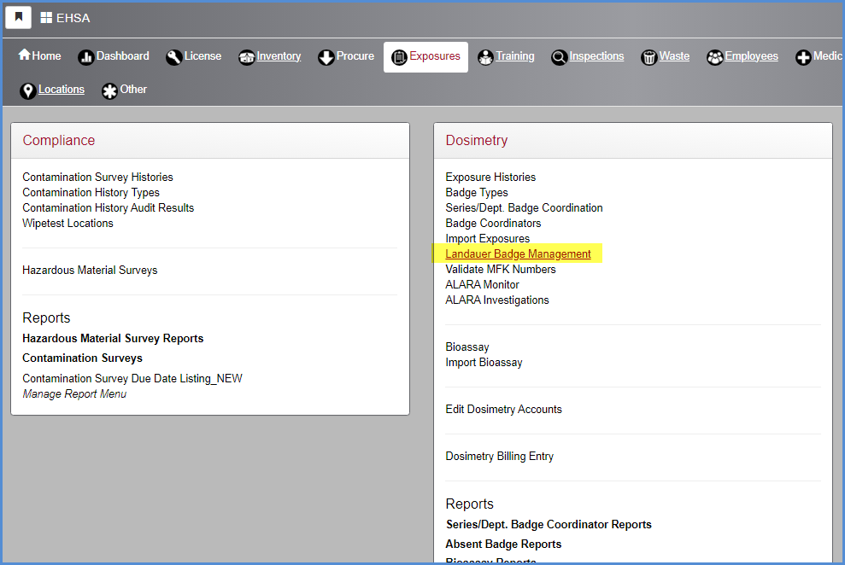Open Import Exposures
The image size is (845, 565).
(x=487, y=238)
